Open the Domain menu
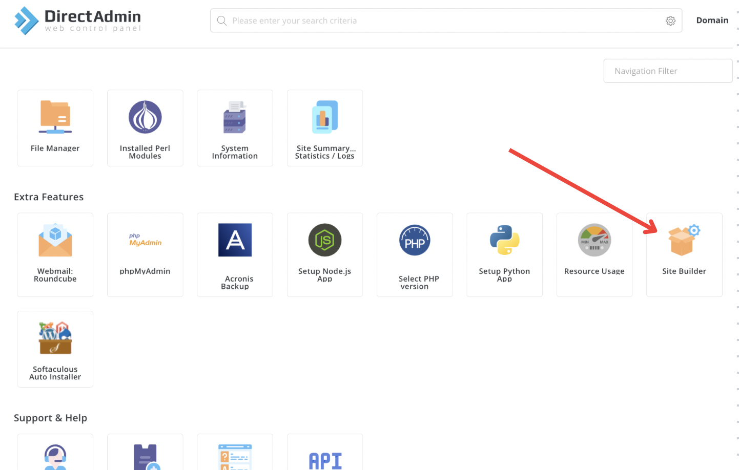739x470 pixels. pyautogui.click(x=712, y=20)
